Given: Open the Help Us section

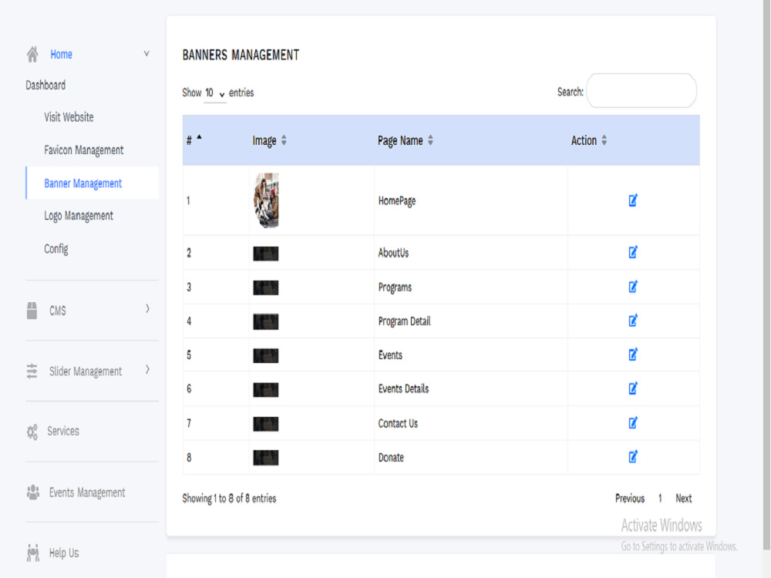Looking at the screenshot, I should (64, 553).
